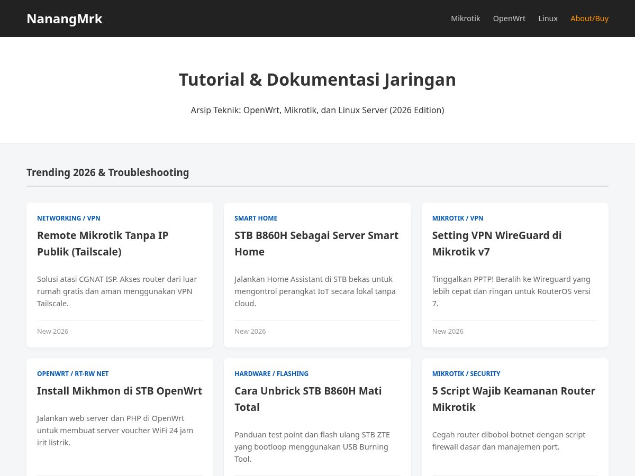Click description starting Jalankan Home Assistant di STB
This screenshot has width=635, height=476.
[x=315, y=291]
